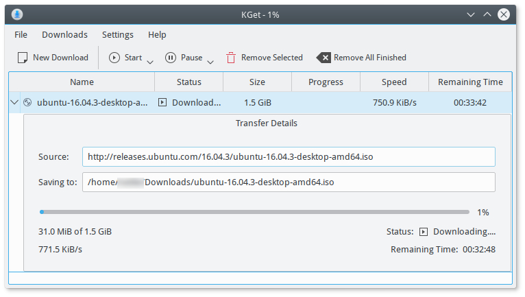This screenshot has width=525, height=297.
Task: Collapse the ubuntu transfer details row
Action: 14,103
